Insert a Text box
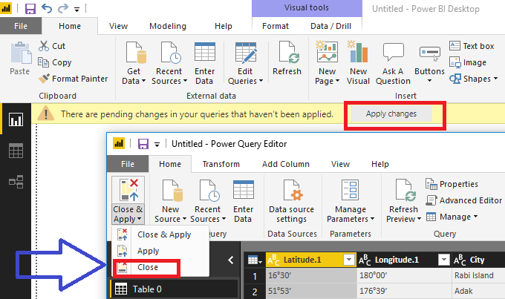Viewport: 505px width, 299px height. (x=472, y=46)
